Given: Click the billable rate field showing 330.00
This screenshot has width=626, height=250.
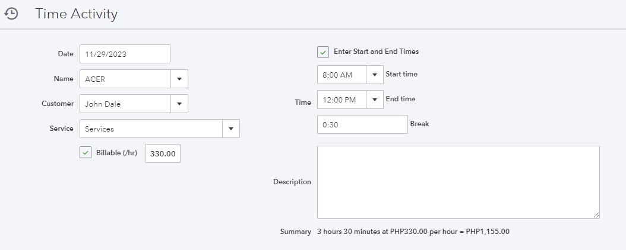Looking at the screenshot, I should pos(163,153).
